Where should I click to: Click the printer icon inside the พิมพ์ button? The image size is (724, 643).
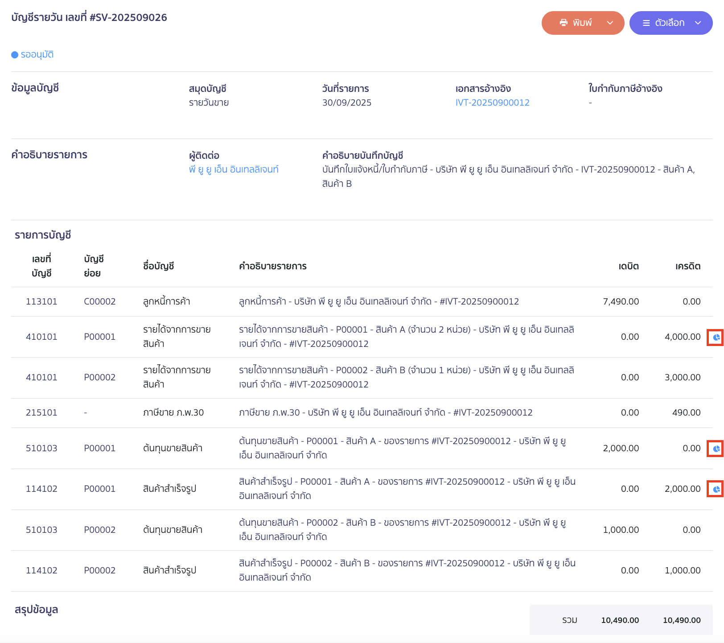pos(564,22)
